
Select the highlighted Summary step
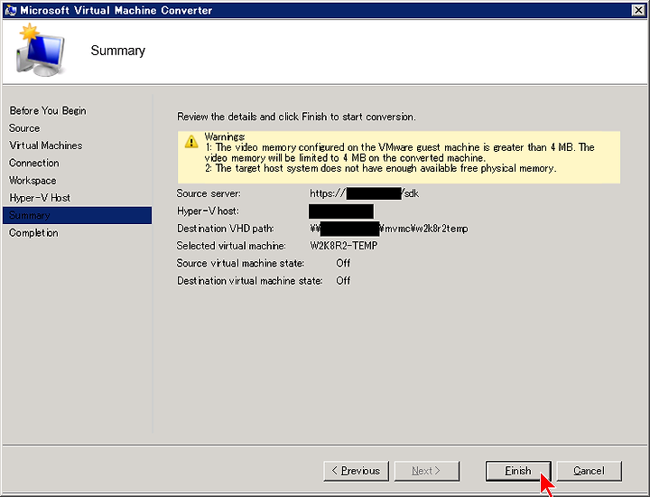click(77, 215)
